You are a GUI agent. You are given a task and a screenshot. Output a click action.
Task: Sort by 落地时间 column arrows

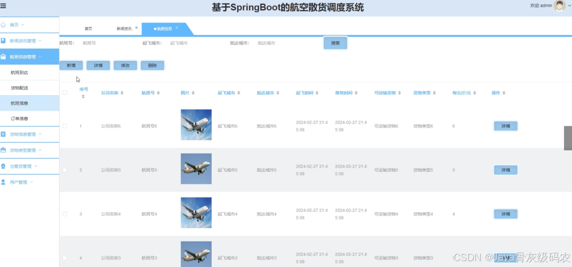(x=356, y=93)
